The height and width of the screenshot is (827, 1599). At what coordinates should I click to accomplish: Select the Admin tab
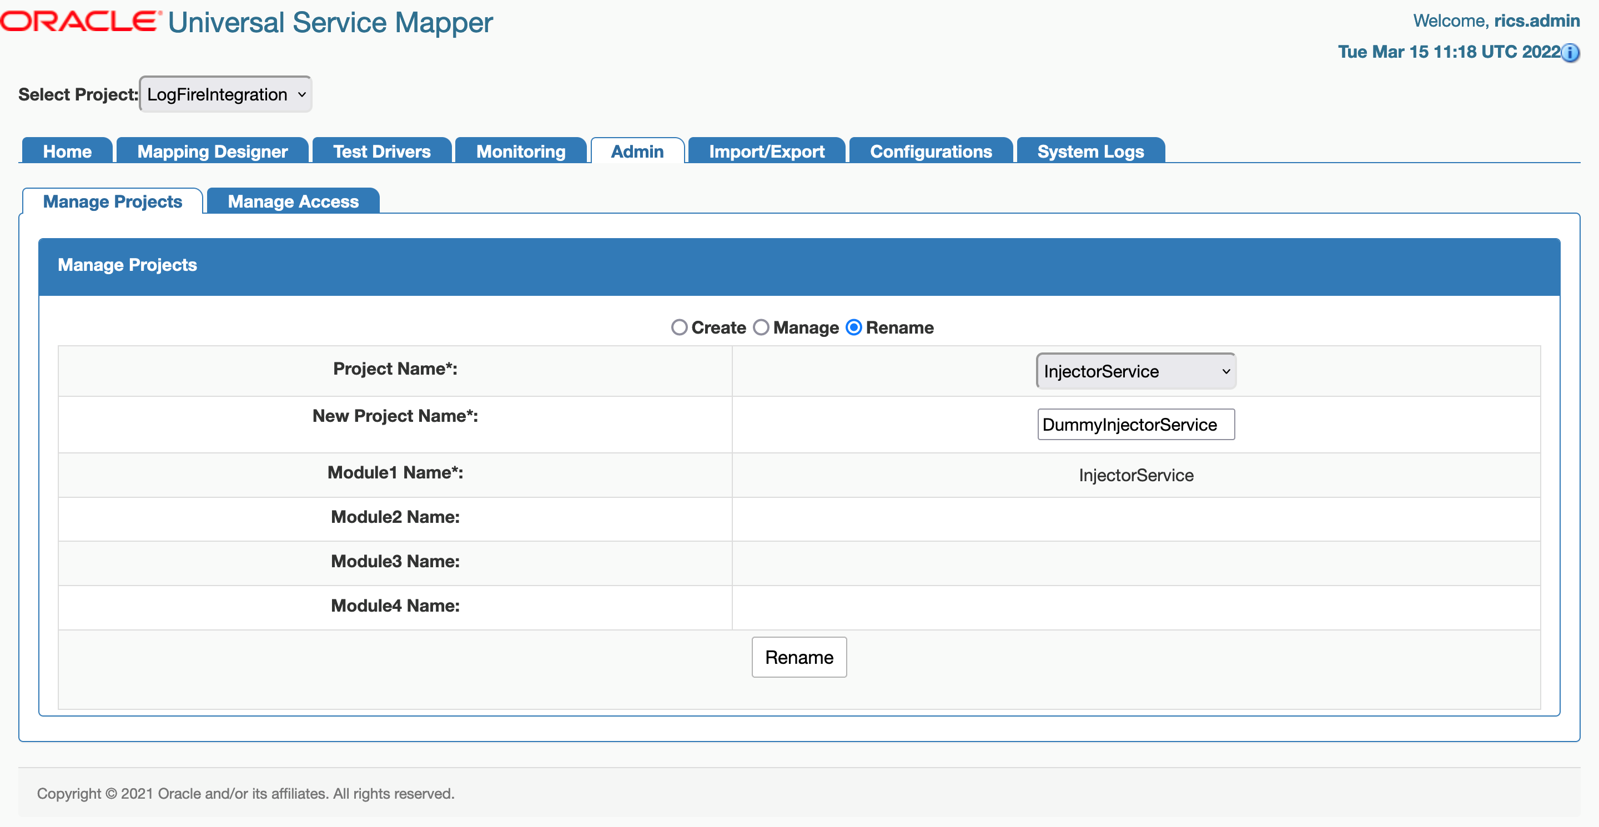(637, 152)
